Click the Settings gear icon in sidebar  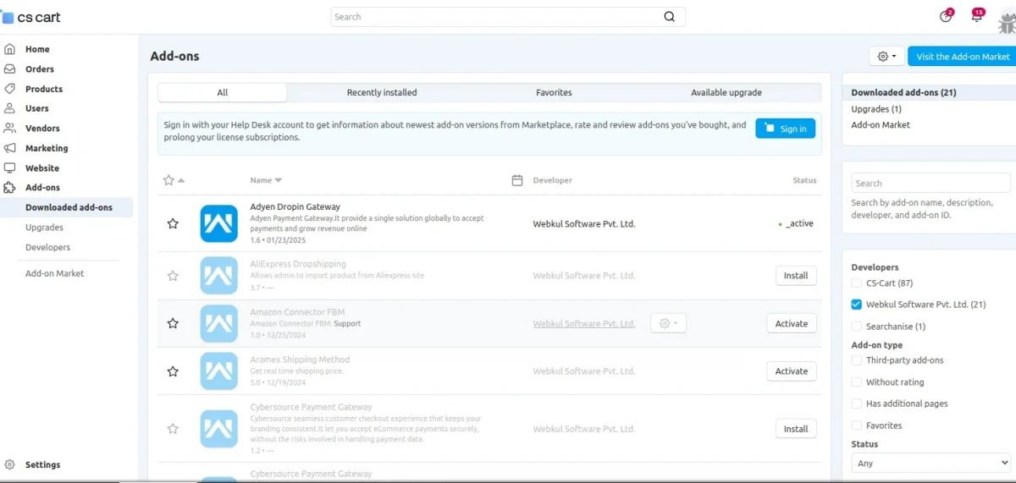[10, 464]
